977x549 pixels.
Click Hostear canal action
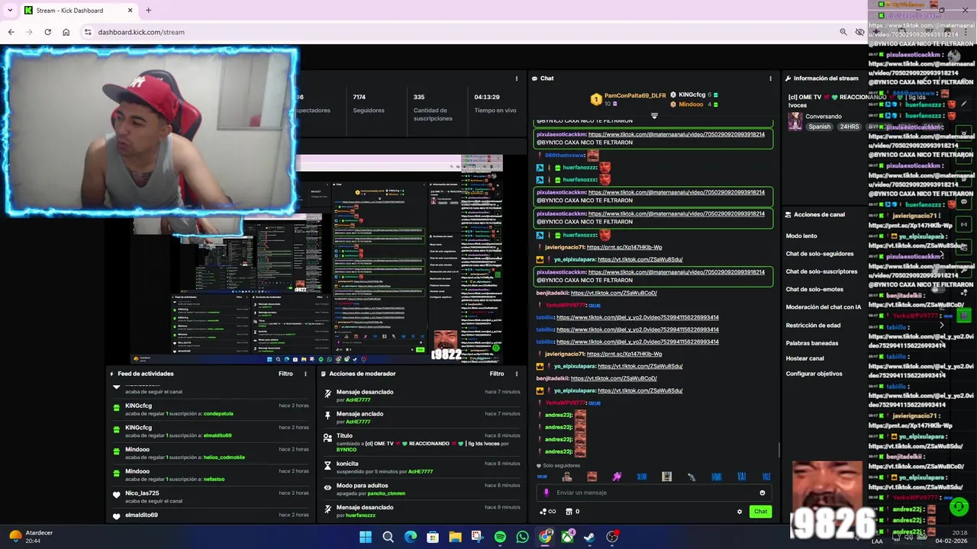click(x=804, y=358)
